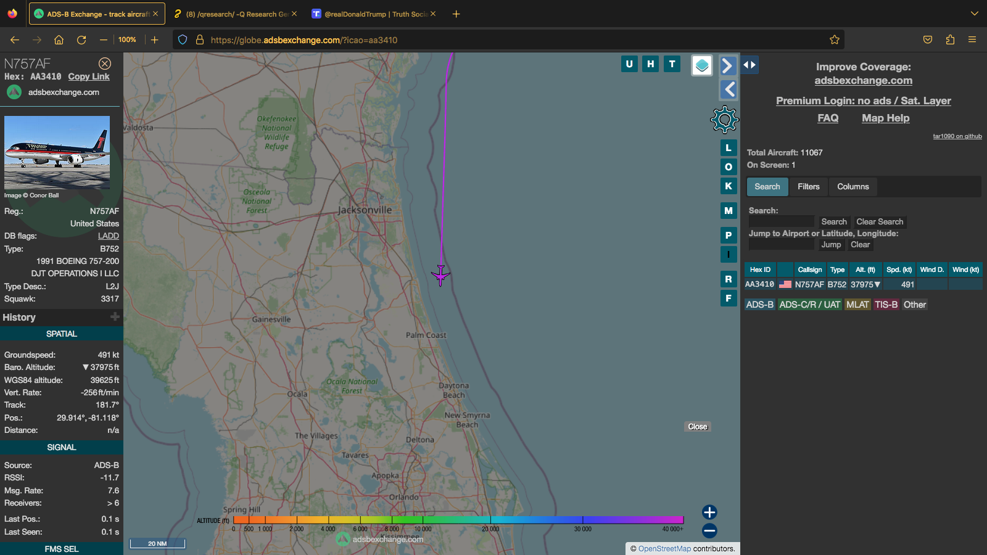This screenshot has width=987, height=555.
Task: Bookmark this page with star
Action: [834, 39]
